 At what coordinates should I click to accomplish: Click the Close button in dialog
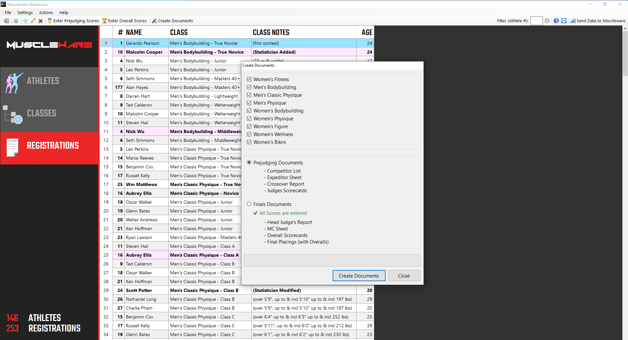[x=404, y=276]
